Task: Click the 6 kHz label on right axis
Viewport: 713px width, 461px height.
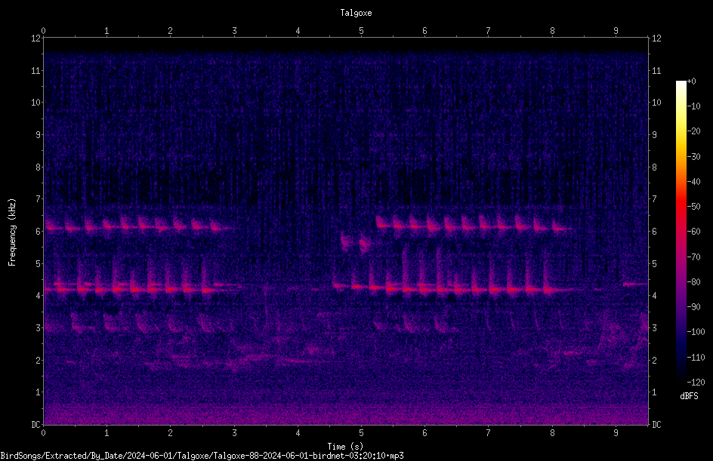Action: (x=654, y=231)
